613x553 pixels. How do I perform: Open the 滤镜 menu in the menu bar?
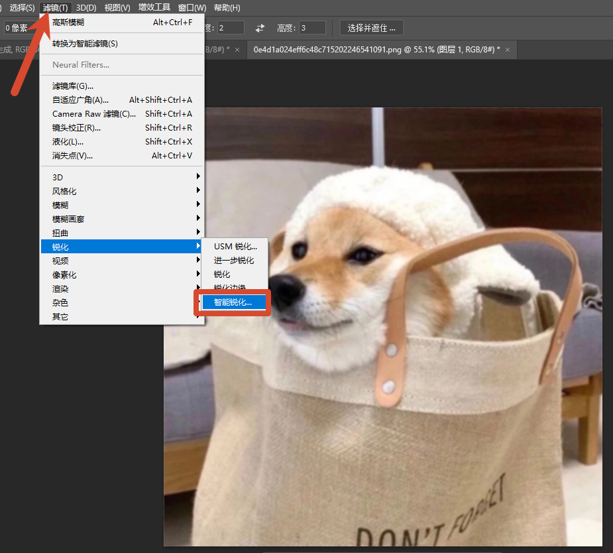tap(55, 7)
